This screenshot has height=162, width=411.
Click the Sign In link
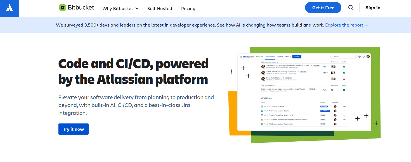373,8
